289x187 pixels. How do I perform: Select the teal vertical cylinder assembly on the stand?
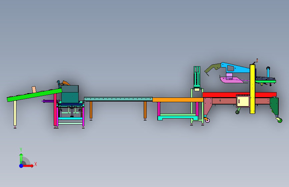click(197, 77)
